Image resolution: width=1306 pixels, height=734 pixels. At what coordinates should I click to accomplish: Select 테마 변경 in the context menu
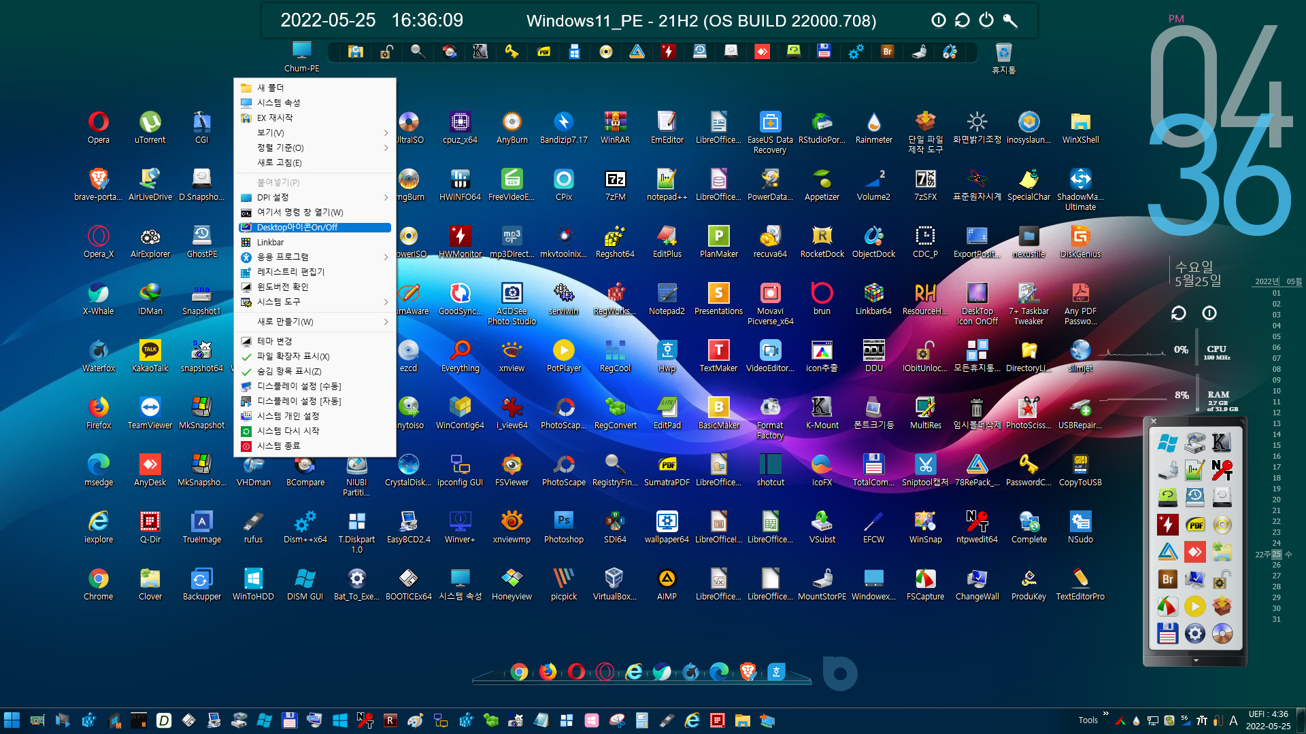click(315, 341)
